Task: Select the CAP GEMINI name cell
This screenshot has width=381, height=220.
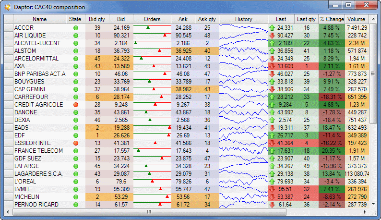Action: tap(40, 89)
